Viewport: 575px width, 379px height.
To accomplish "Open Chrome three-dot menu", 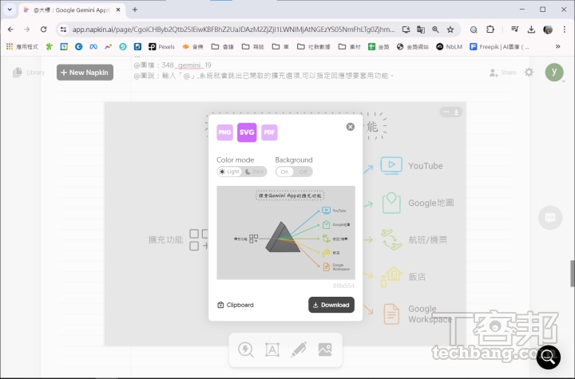I will pos(565,30).
